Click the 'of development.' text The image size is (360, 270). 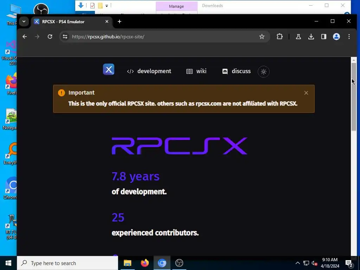click(139, 192)
